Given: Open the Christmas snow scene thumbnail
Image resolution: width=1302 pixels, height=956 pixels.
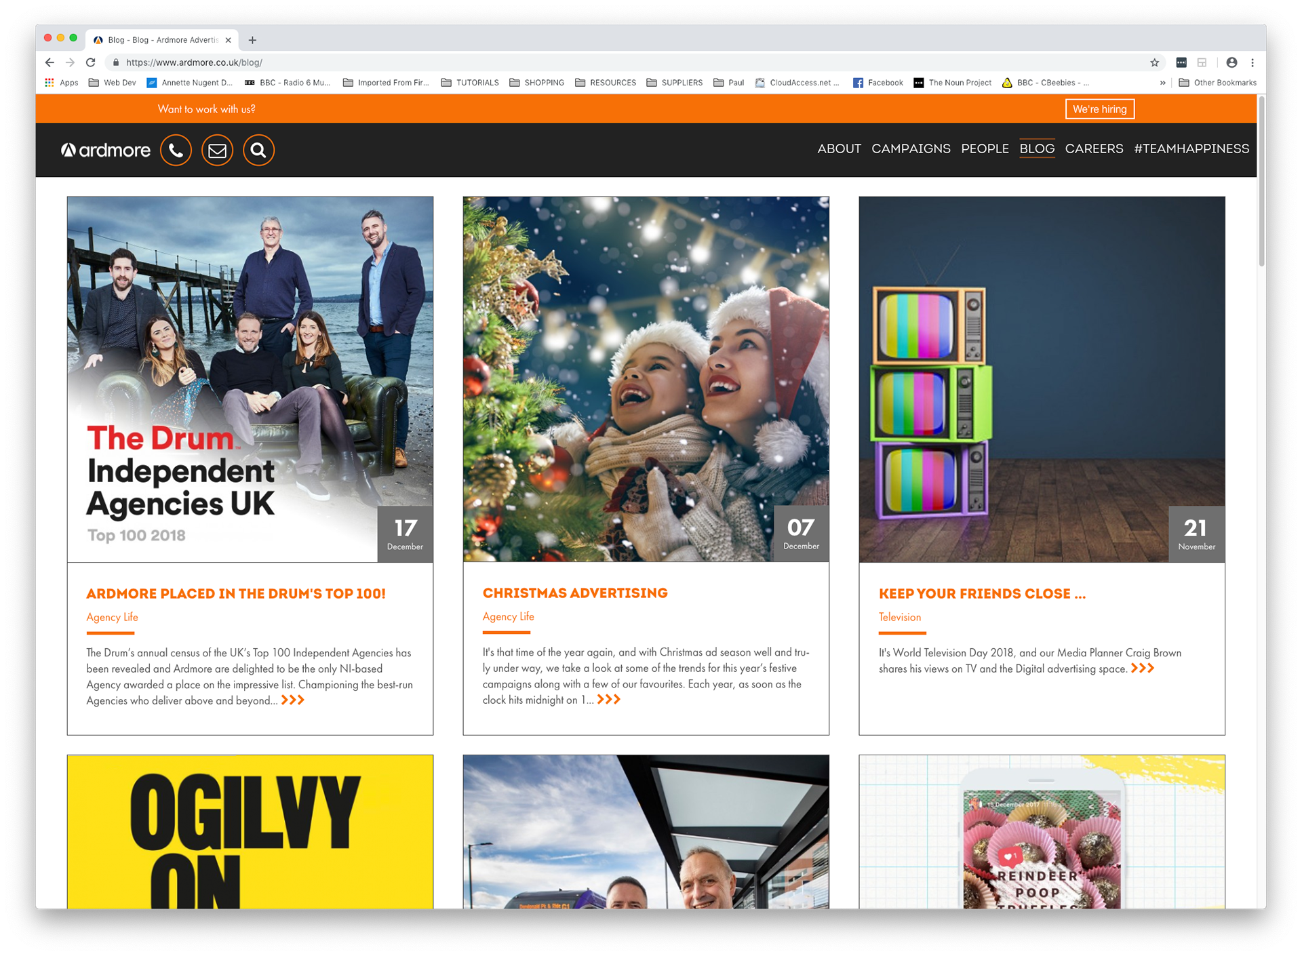Looking at the screenshot, I should [x=646, y=379].
